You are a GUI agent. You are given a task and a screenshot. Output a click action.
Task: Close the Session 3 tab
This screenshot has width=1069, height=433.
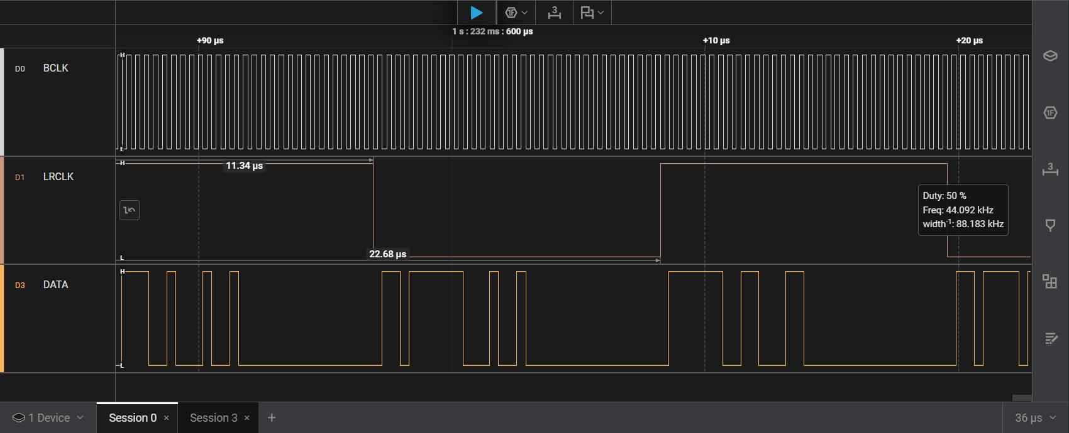[x=247, y=418]
